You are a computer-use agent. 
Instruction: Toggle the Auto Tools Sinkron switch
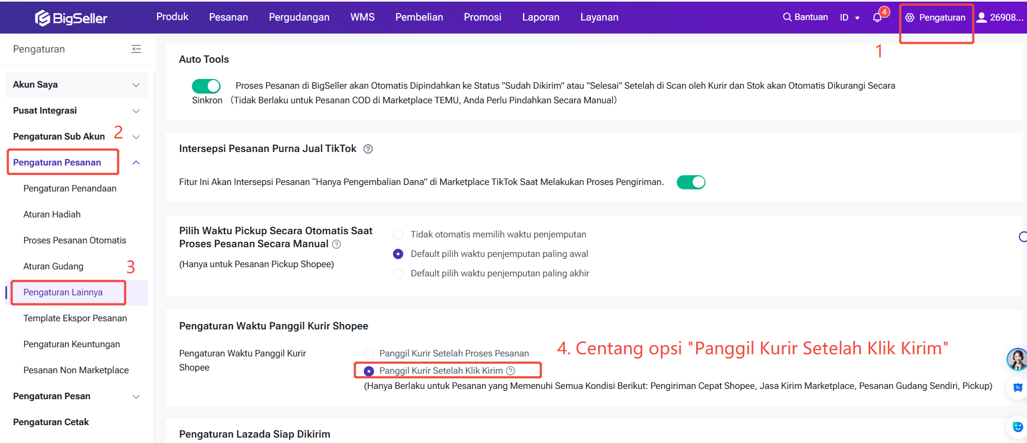(206, 86)
